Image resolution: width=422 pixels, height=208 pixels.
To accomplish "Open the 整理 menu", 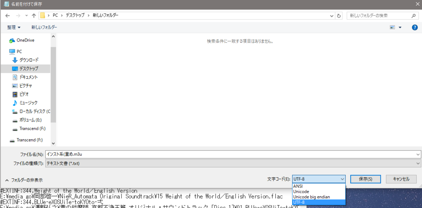I will [14, 28].
